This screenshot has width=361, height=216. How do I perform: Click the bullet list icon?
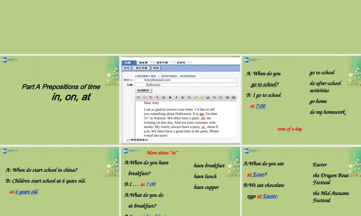221,98
